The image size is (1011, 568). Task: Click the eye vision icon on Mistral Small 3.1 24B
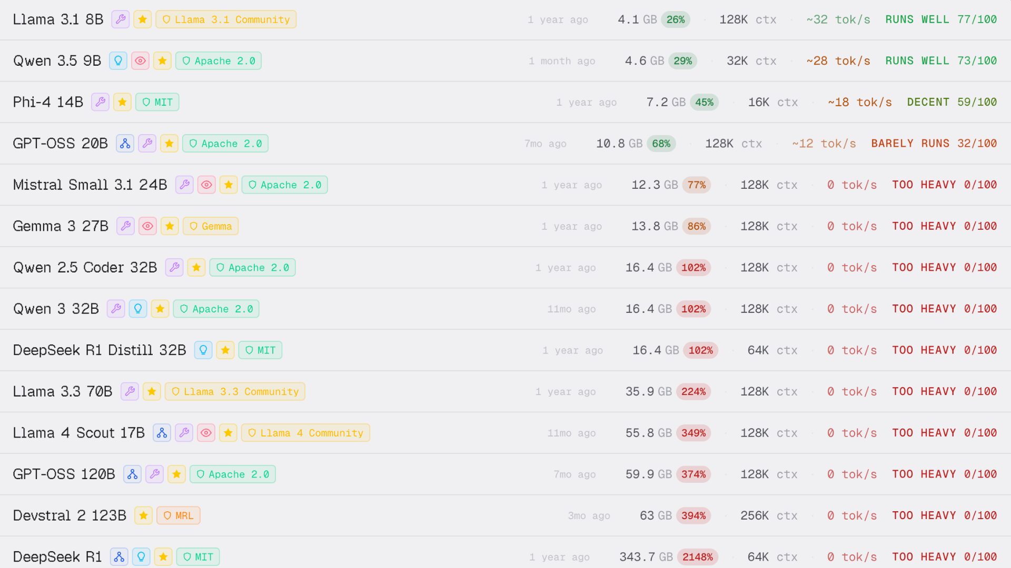click(206, 185)
